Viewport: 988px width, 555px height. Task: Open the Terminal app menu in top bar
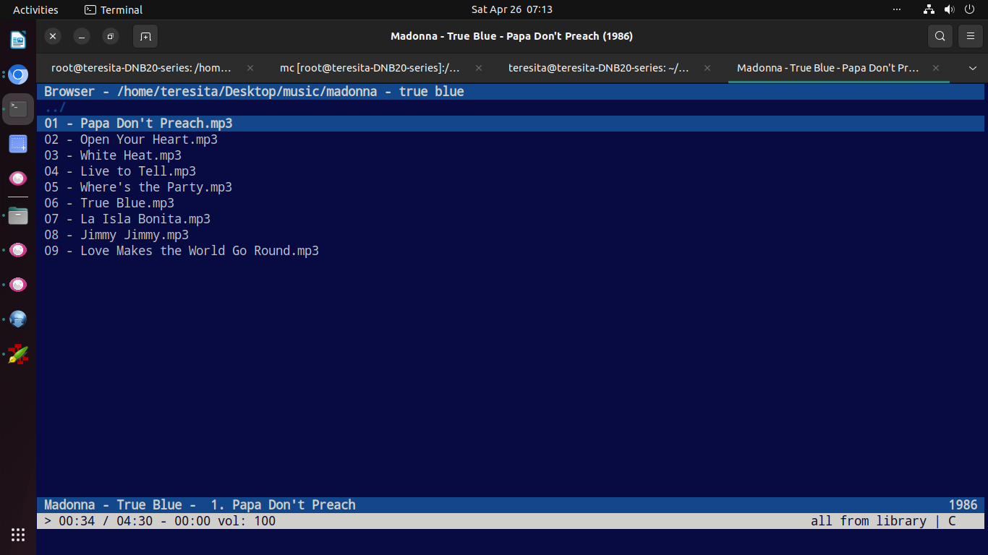[x=114, y=10]
